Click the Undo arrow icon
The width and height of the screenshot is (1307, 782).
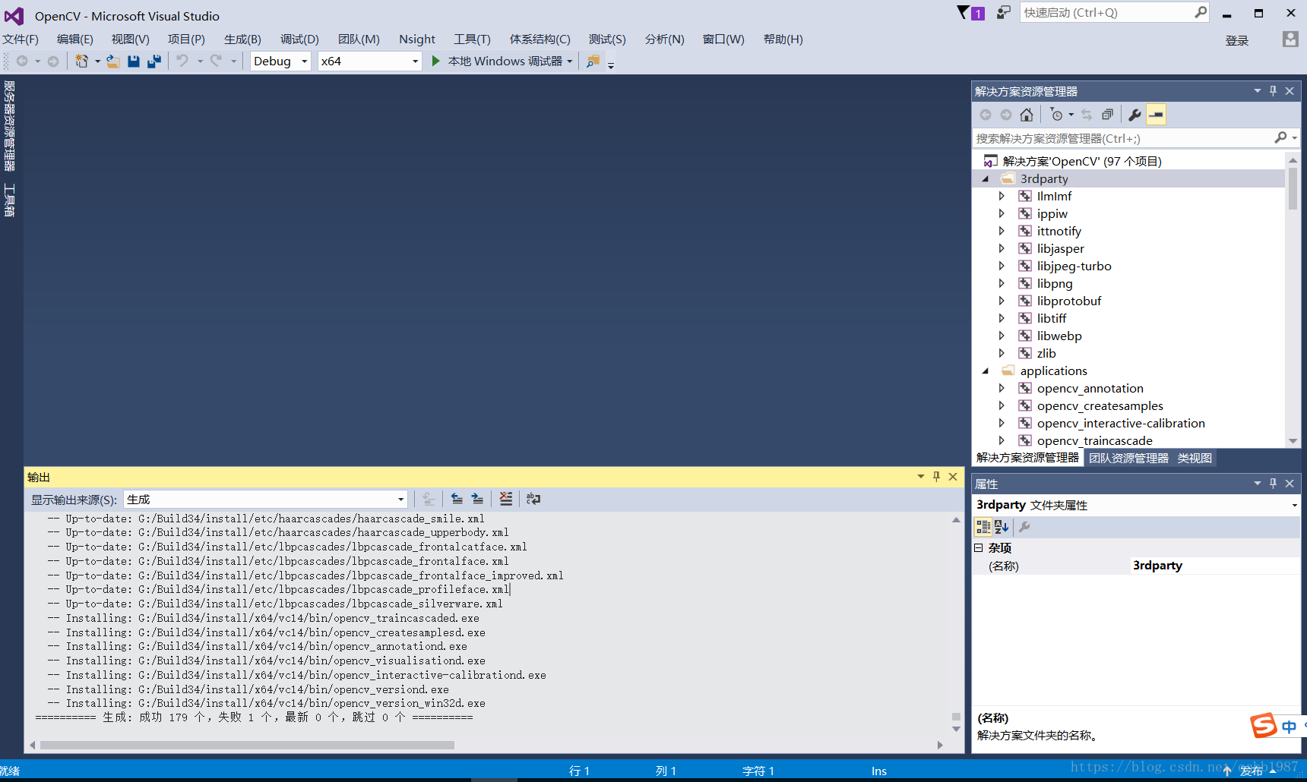click(182, 61)
